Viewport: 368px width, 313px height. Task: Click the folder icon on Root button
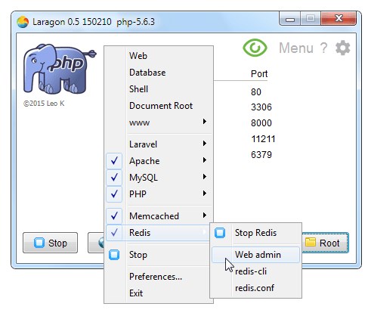[x=311, y=242]
